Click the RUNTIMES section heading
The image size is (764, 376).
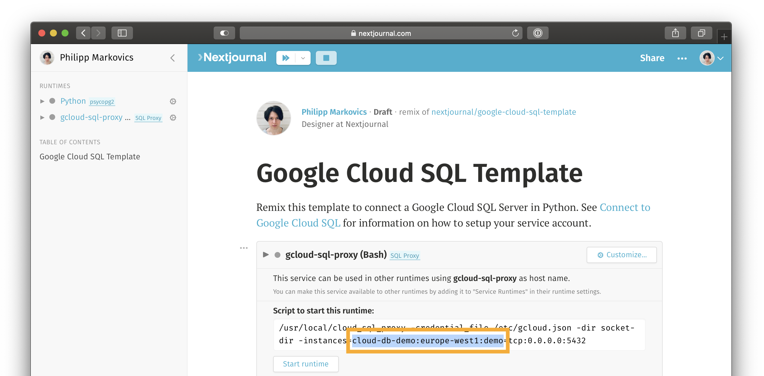(55, 86)
